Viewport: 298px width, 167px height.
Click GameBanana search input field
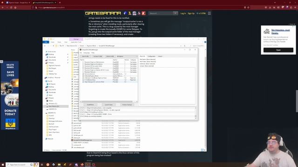point(161,13)
